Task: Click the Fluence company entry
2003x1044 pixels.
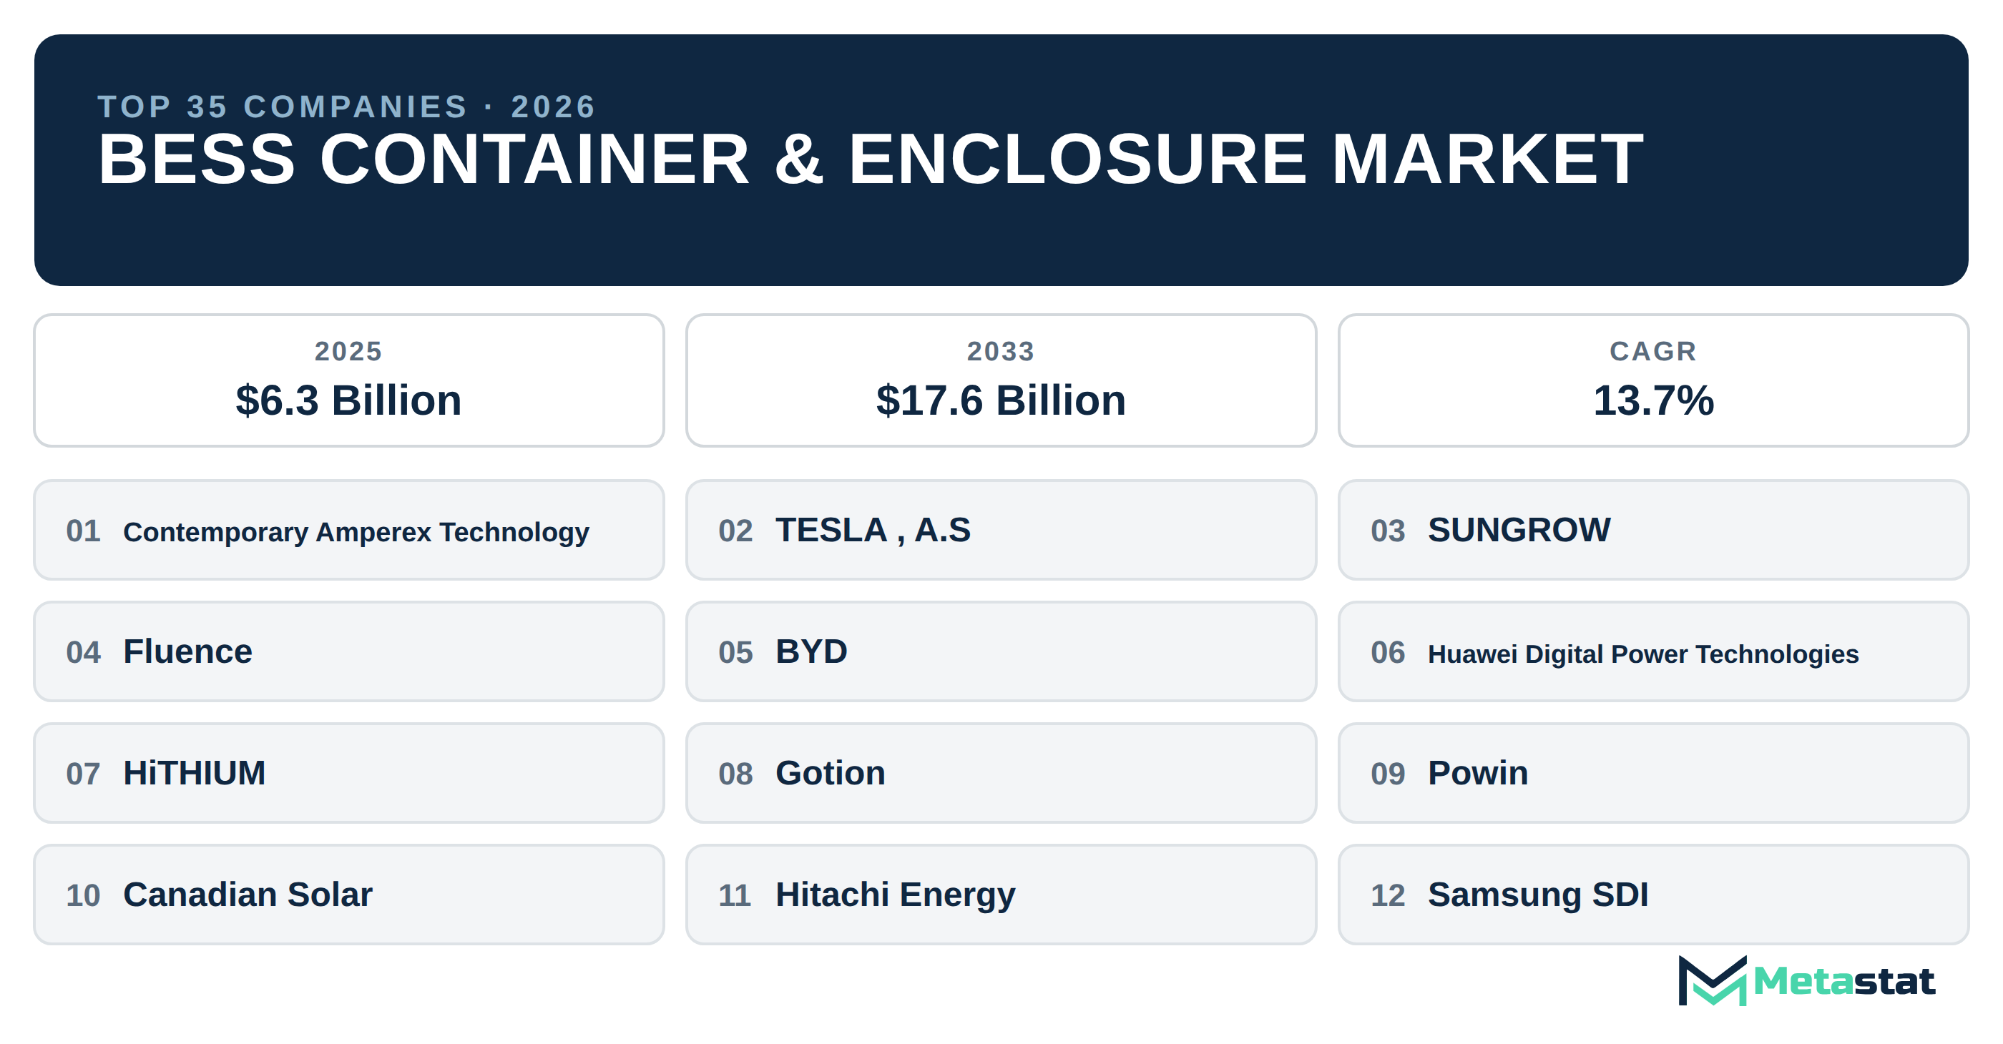Action: pos(349,651)
